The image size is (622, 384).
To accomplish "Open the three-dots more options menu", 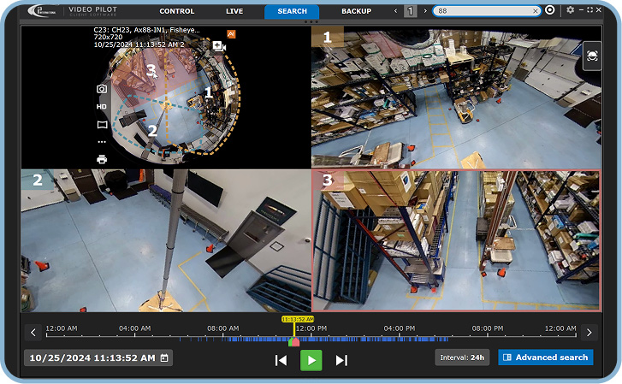I will click(102, 142).
